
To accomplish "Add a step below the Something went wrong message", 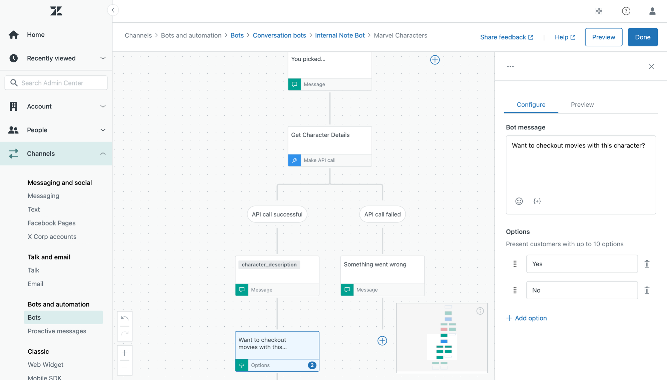I will pos(382,341).
